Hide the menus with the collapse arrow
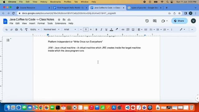This screenshot has width=199, height=112. pos(192,30)
